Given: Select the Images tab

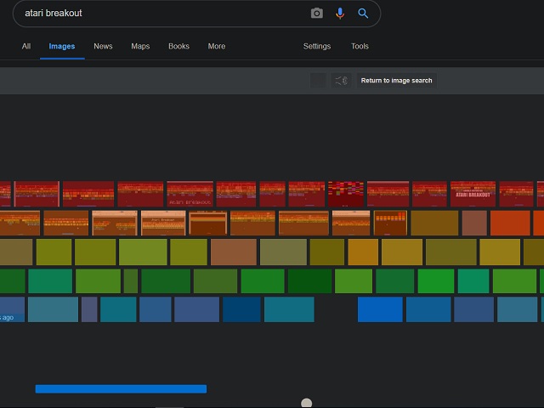Looking at the screenshot, I should pyautogui.click(x=62, y=46).
